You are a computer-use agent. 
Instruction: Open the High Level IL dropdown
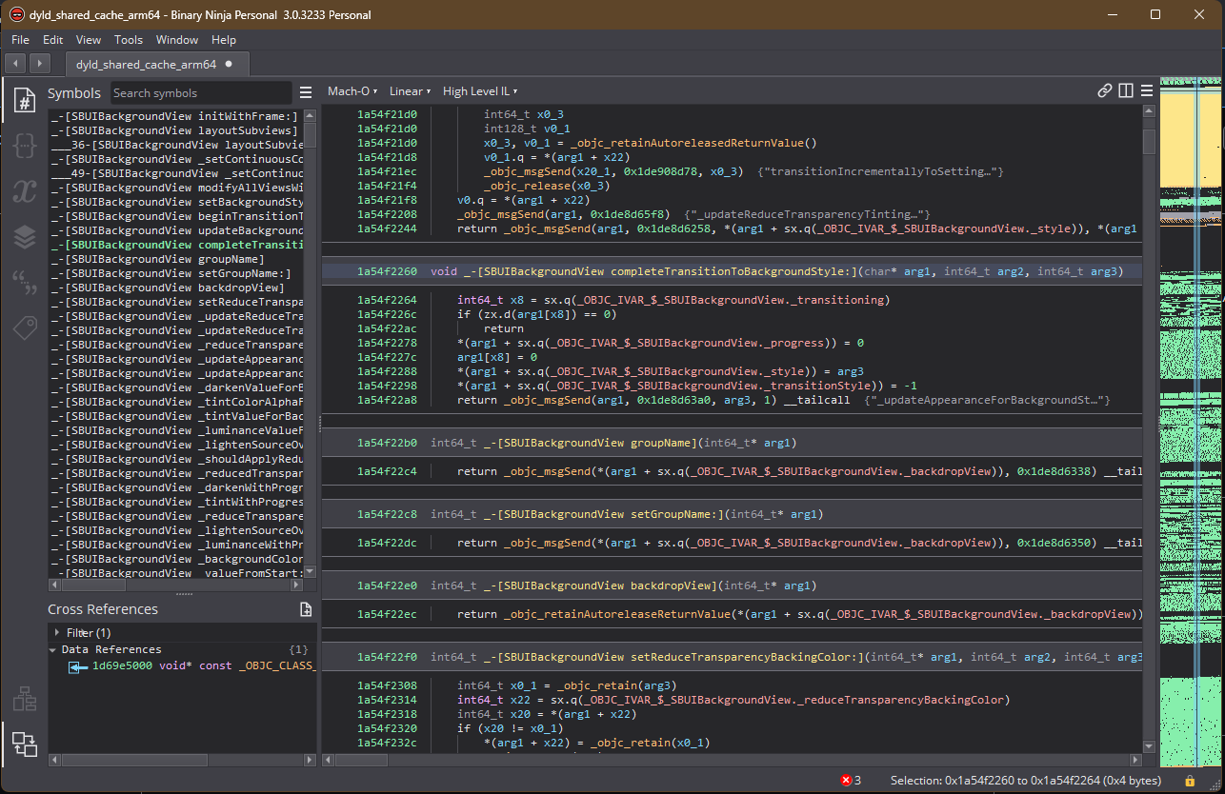479,91
